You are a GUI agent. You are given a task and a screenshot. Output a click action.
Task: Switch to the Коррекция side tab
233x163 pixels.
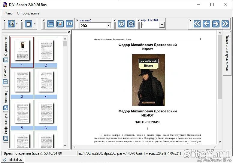6,96
